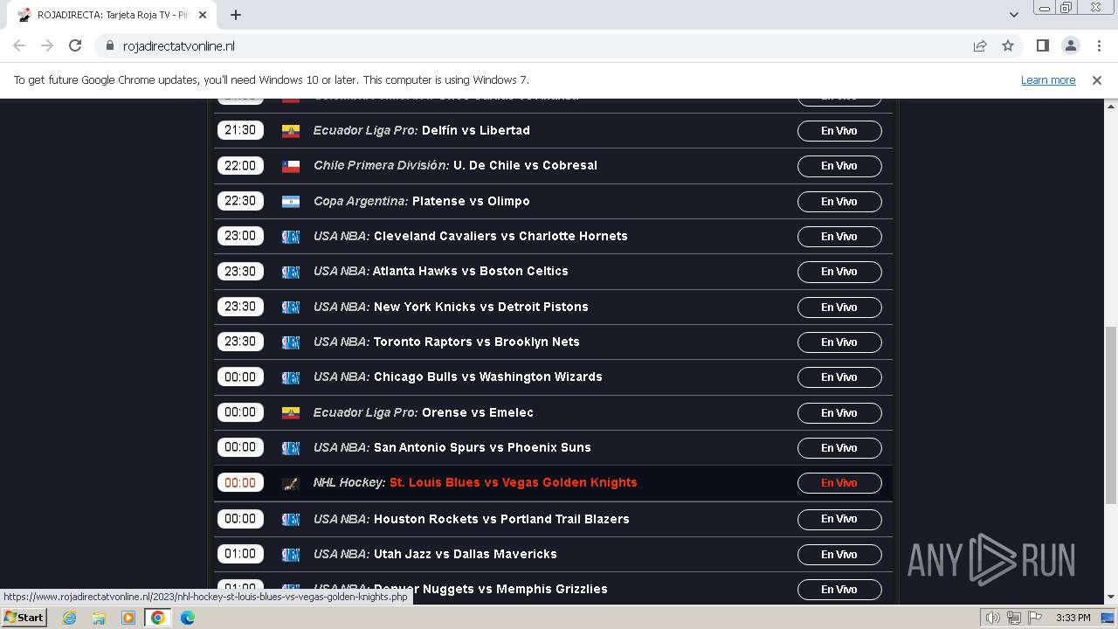The image size is (1118, 629).
Task: Click the 23:00 time badge
Action: (240, 236)
